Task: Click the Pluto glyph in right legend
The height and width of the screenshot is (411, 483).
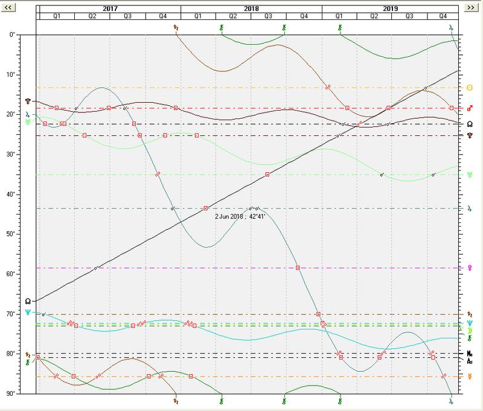Action: pyautogui.click(x=470, y=135)
